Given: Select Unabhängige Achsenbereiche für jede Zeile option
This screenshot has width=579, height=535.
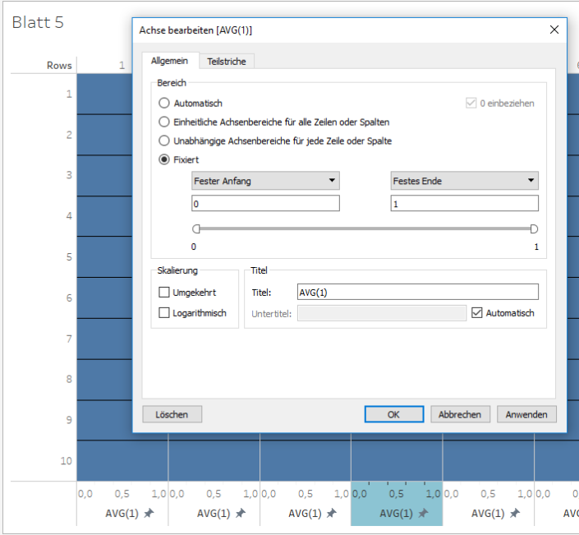Looking at the screenshot, I should pos(164,141).
